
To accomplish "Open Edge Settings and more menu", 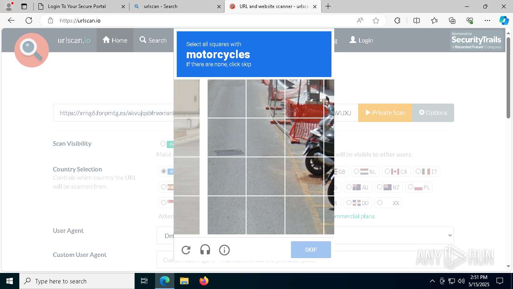I will point(487,20).
